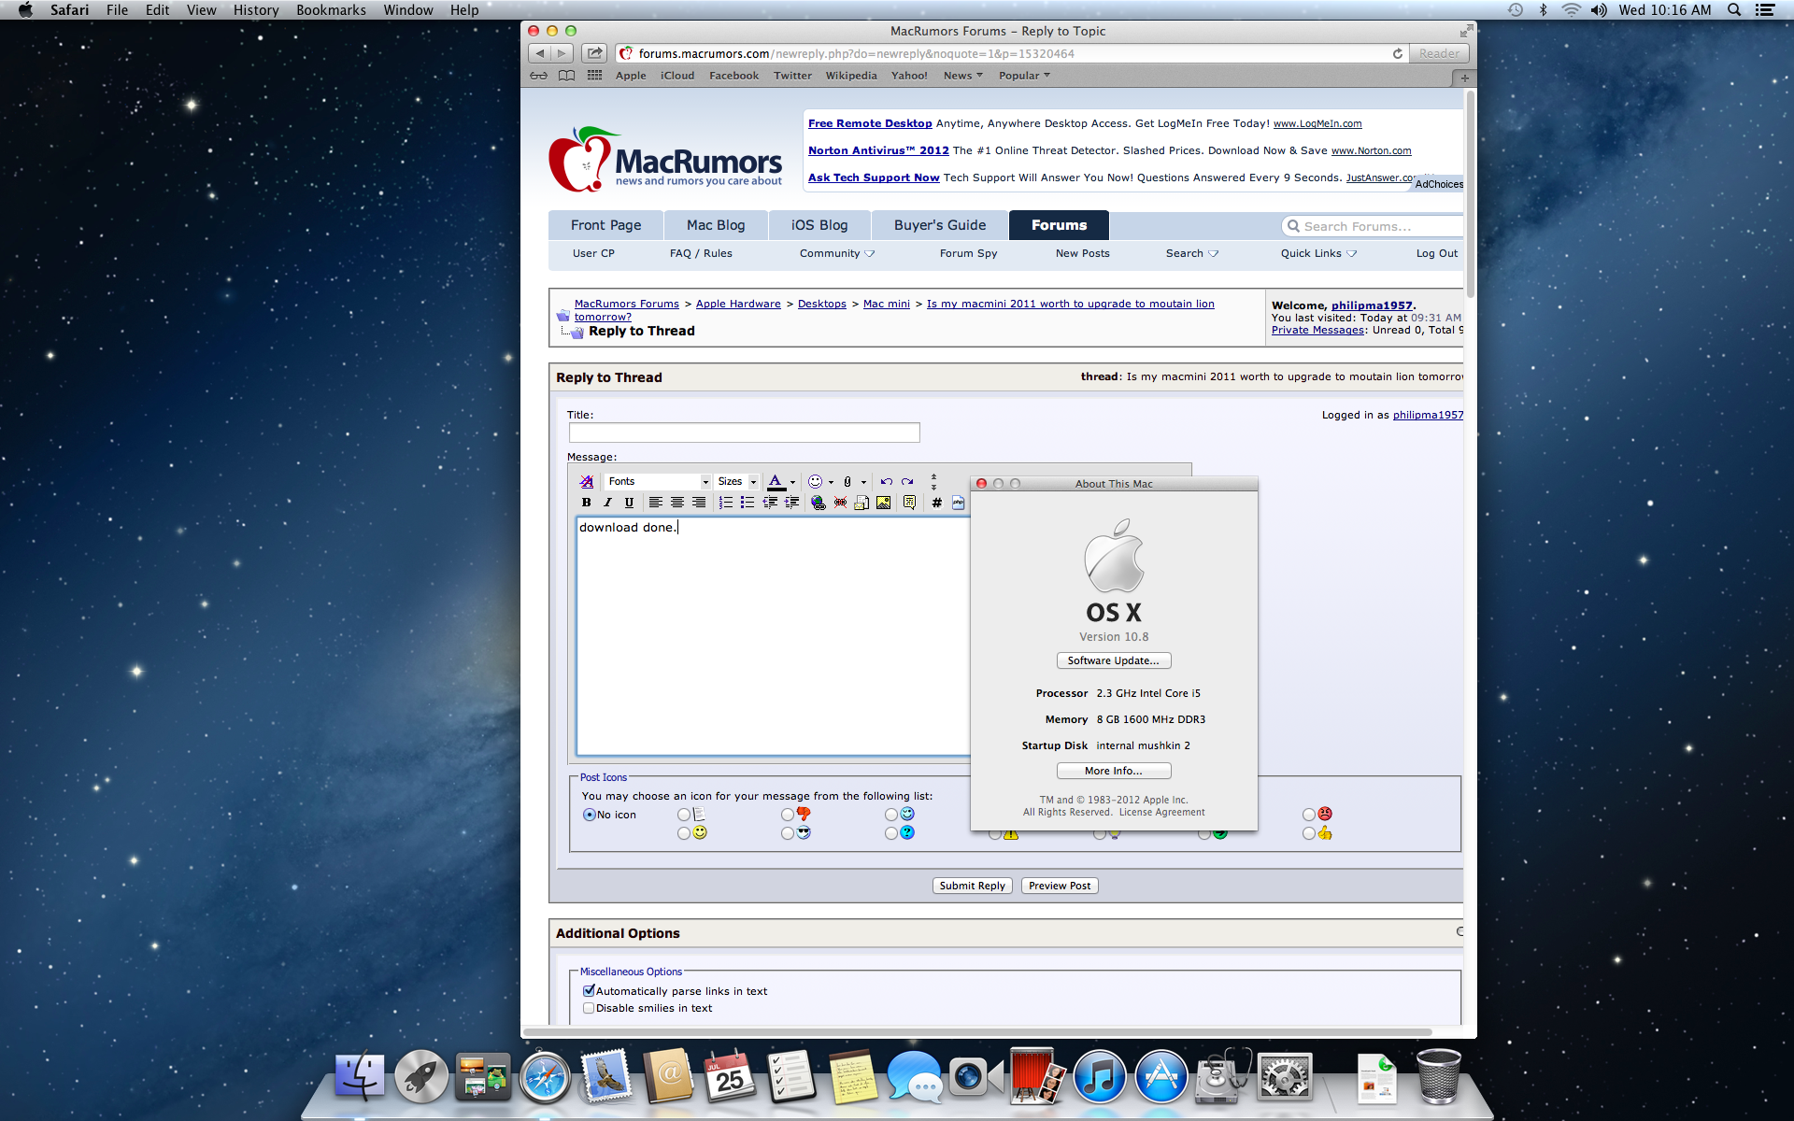Image resolution: width=1794 pixels, height=1121 pixels.
Task: Toggle bold formatting in message editor
Action: pos(586,503)
